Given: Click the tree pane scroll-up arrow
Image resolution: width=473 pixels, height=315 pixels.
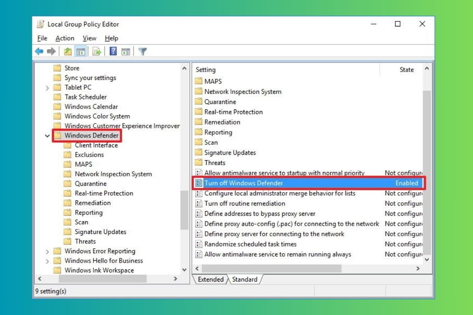Looking at the screenshot, I should (x=184, y=68).
